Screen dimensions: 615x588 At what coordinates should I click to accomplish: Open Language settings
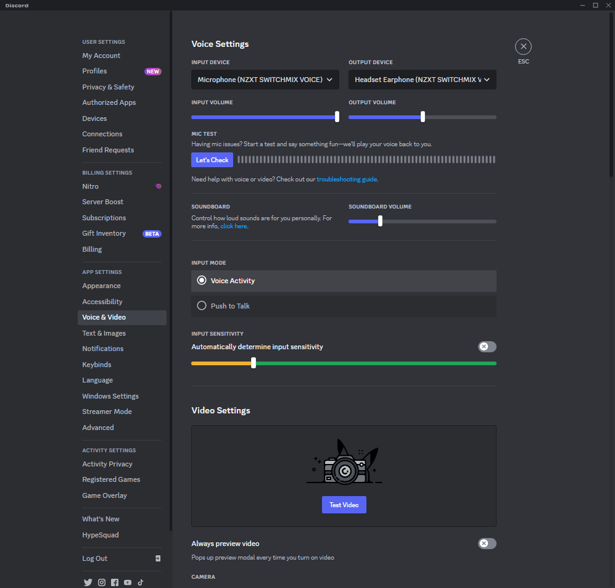pos(122,380)
